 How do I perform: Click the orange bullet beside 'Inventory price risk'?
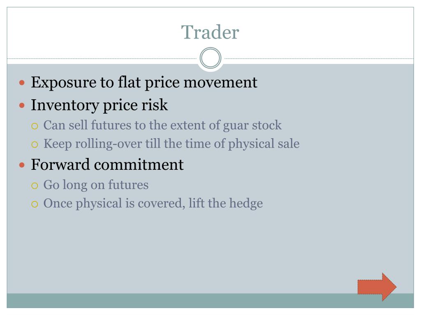coord(22,105)
